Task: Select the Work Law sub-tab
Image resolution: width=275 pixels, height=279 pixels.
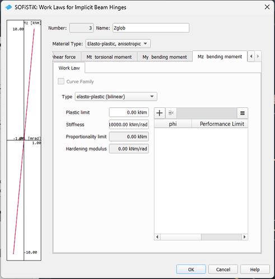Action: (x=69, y=68)
